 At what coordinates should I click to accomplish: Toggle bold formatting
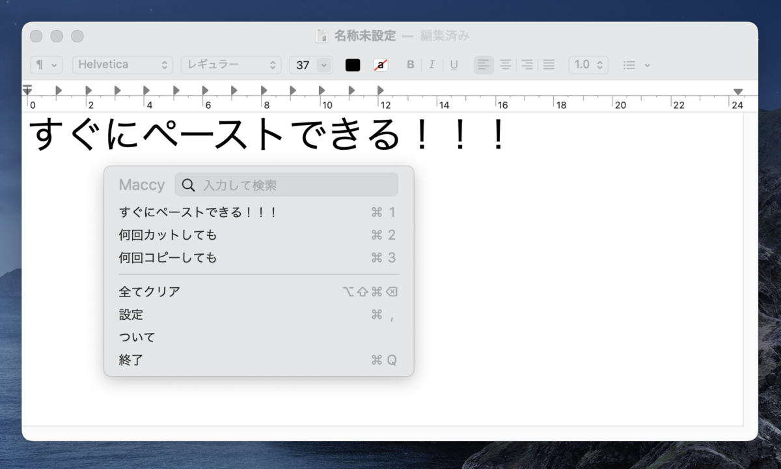tap(410, 65)
